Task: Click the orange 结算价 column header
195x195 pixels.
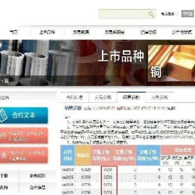Action: pyautogui.click(x=83, y=155)
